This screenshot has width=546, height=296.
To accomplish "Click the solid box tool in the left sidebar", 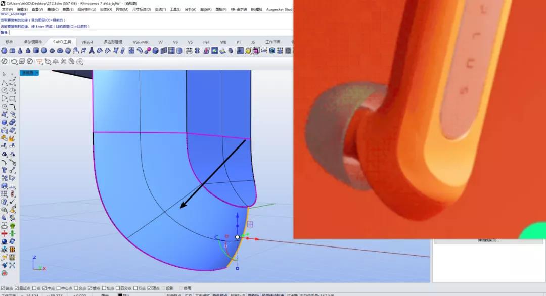I will [4, 122].
